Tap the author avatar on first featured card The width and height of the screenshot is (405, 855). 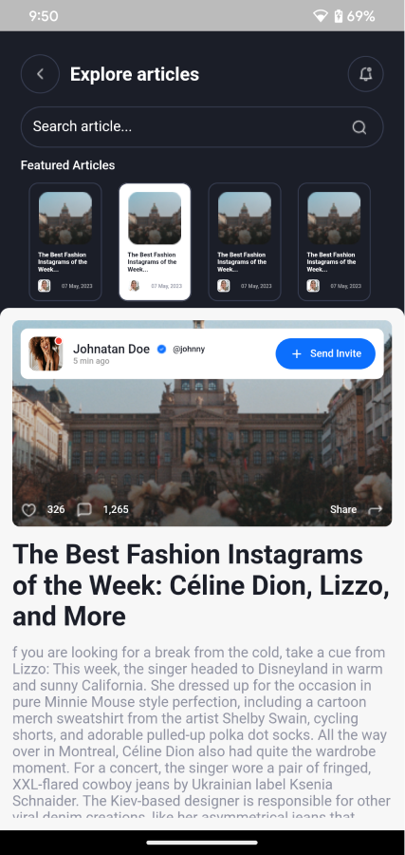[x=44, y=286]
